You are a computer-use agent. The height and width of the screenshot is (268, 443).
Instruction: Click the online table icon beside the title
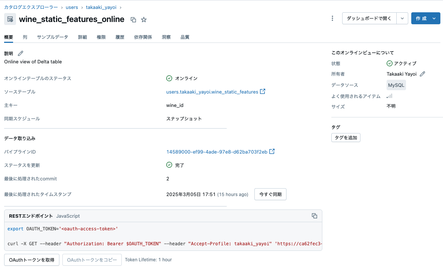point(9,19)
